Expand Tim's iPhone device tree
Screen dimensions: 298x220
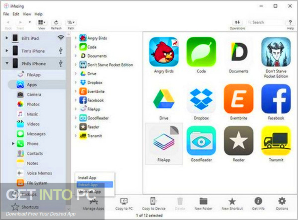tap(7, 51)
